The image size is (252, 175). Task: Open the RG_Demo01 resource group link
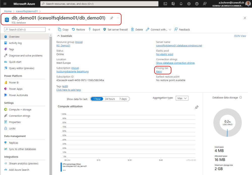pyautogui.click(x=63, y=46)
